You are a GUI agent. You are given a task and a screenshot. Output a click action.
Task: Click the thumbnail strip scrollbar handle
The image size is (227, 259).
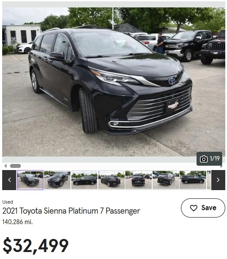[x=15, y=166]
